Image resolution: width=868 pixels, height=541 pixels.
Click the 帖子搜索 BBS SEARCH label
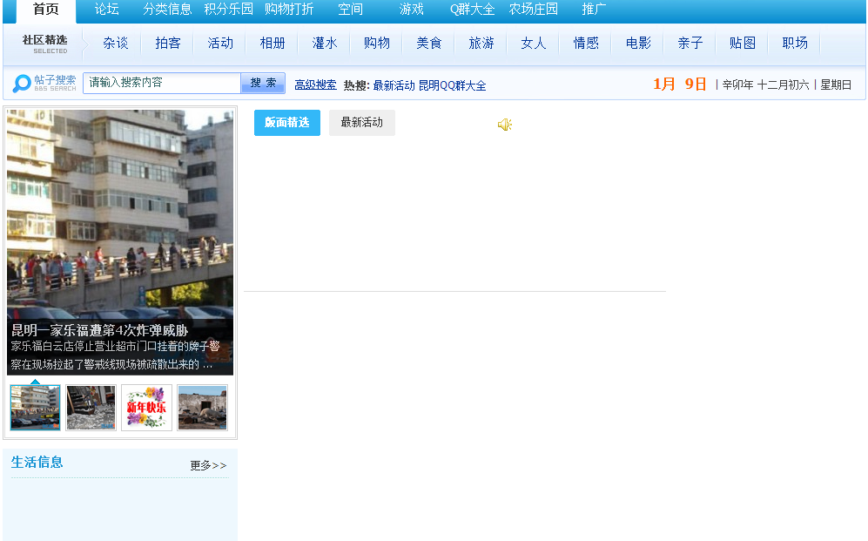(x=55, y=83)
